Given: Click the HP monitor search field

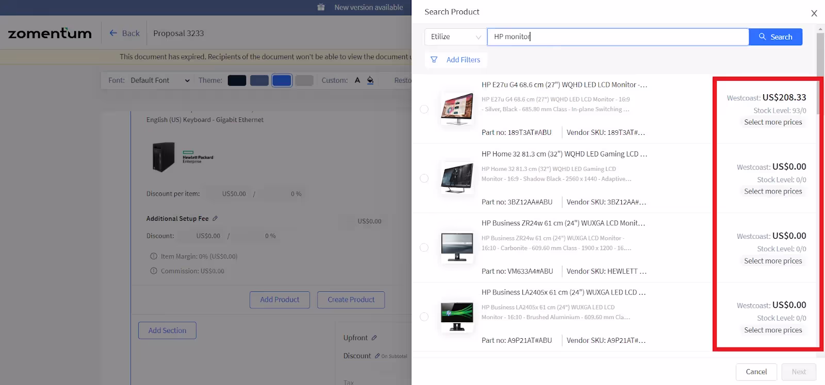Looking at the screenshot, I should (x=618, y=37).
